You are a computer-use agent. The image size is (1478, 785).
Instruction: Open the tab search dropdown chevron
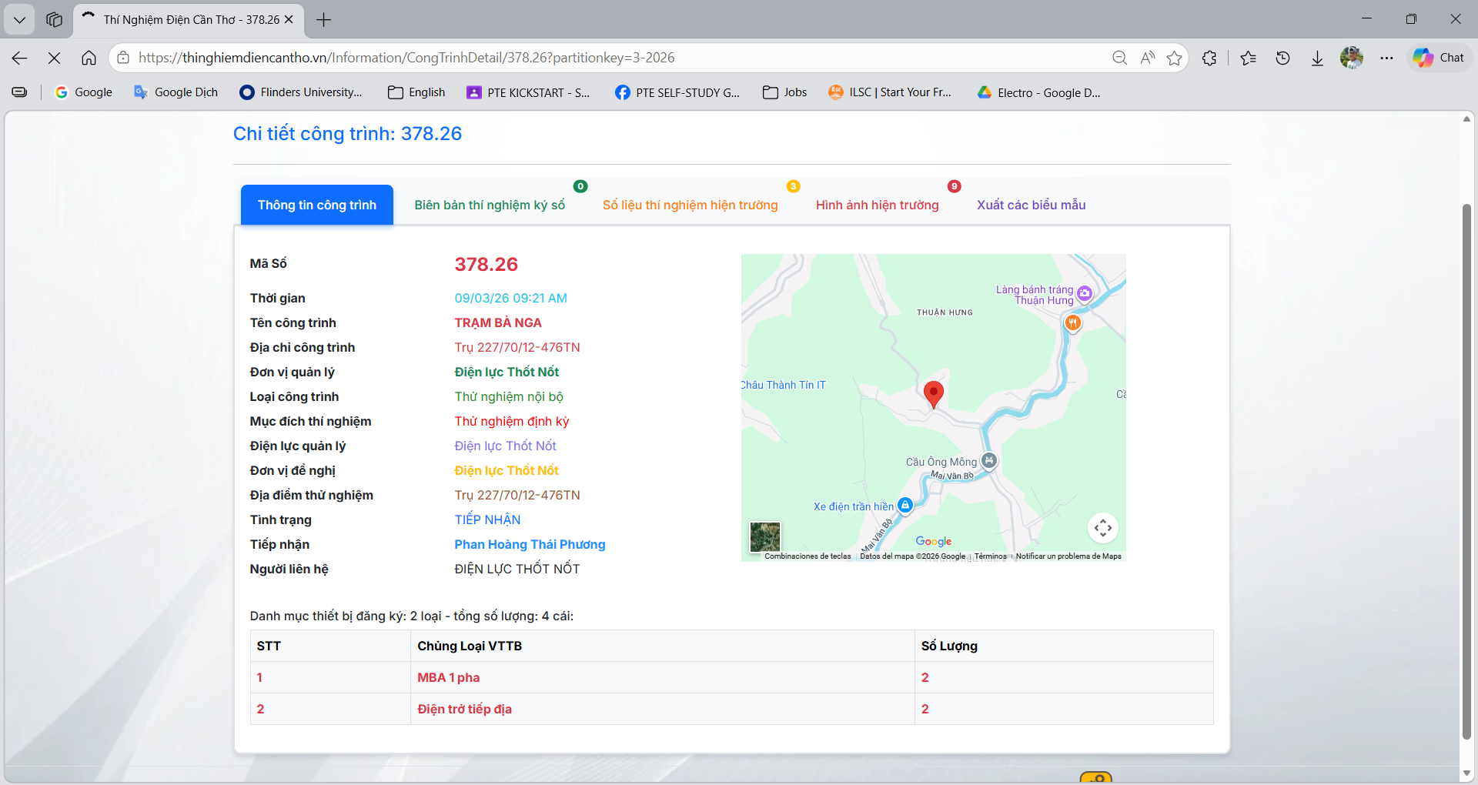pyautogui.click(x=19, y=19)
